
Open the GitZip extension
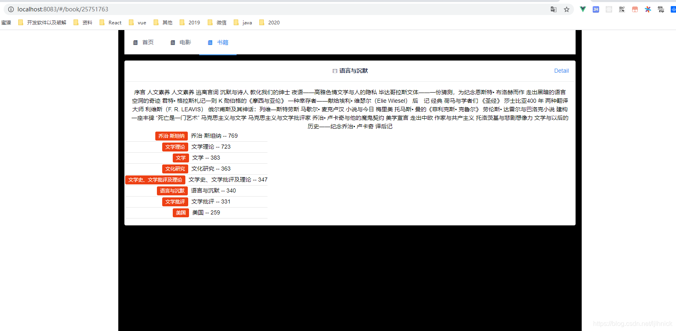pyautogui.click(x=661, y=9)
